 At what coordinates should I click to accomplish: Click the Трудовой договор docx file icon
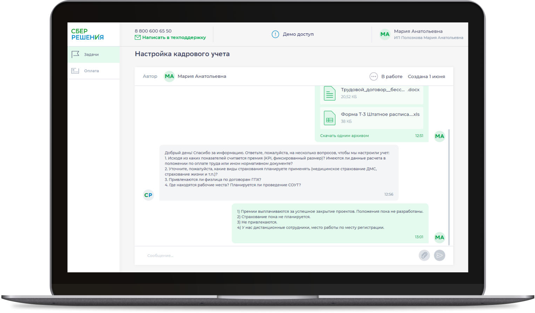(x=330, y=93)
